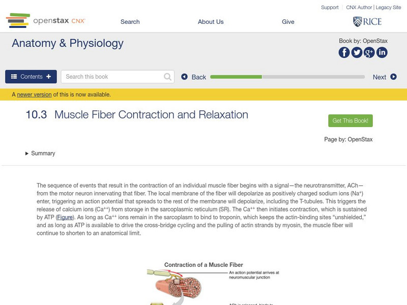
Task: Open the About Us menu
Action: tap(211, 22)
